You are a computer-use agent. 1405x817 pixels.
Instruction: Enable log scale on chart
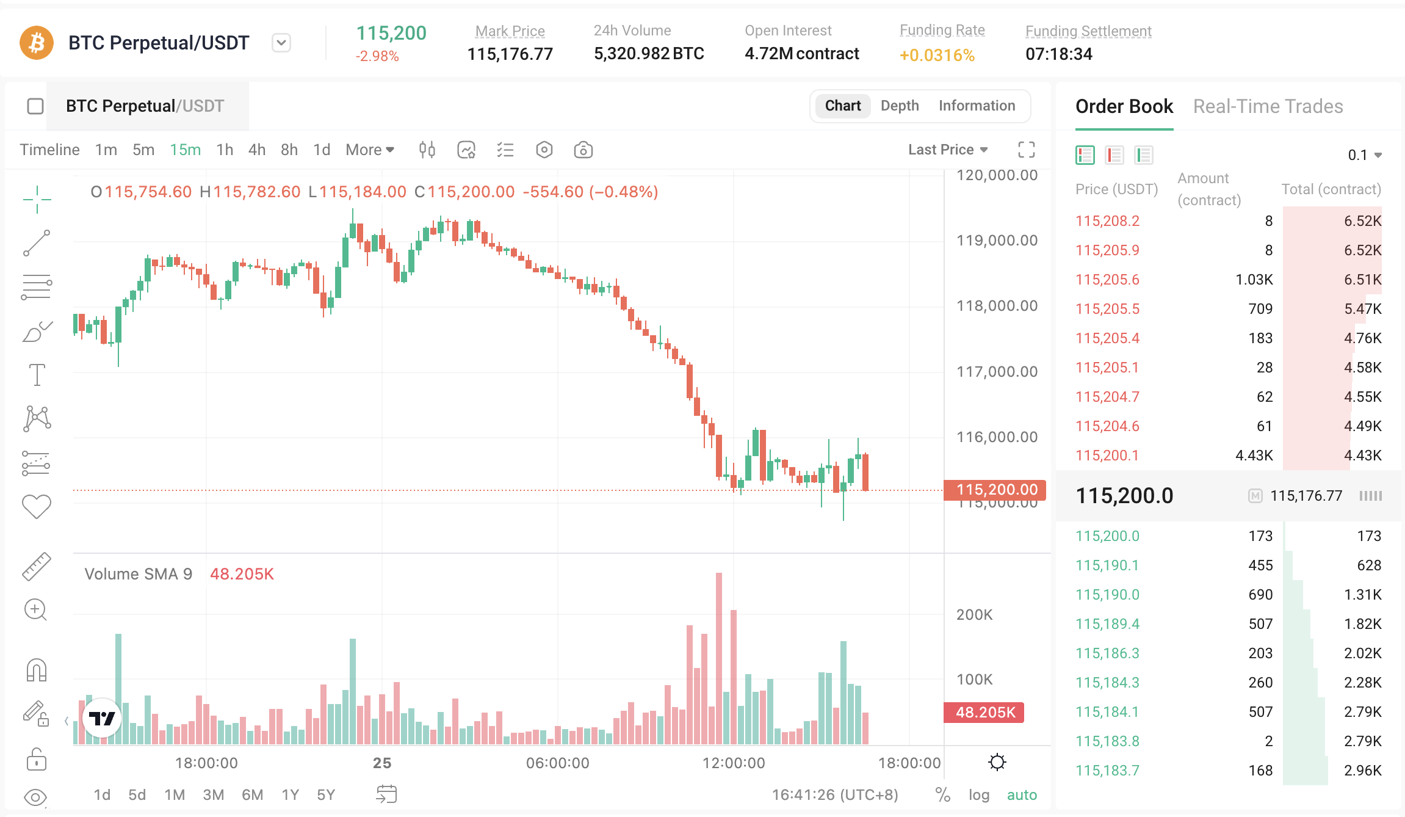pyautogui.click(x=979, y=794)
